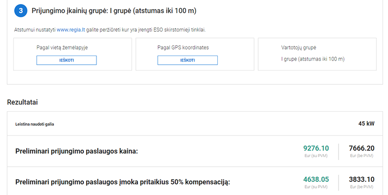Screen dimensions: 388x195
Task: Click the Pagal GPS koordinates label
Action: coord(183,47)
